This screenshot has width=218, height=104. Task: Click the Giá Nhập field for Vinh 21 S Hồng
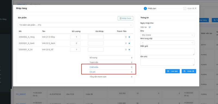click(96, 37)
